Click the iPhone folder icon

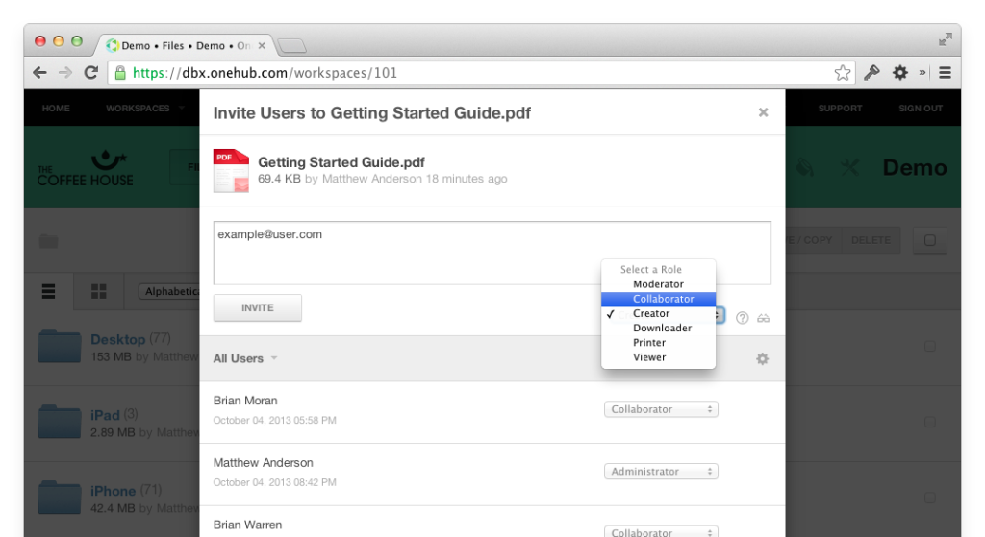click(59, 498)
